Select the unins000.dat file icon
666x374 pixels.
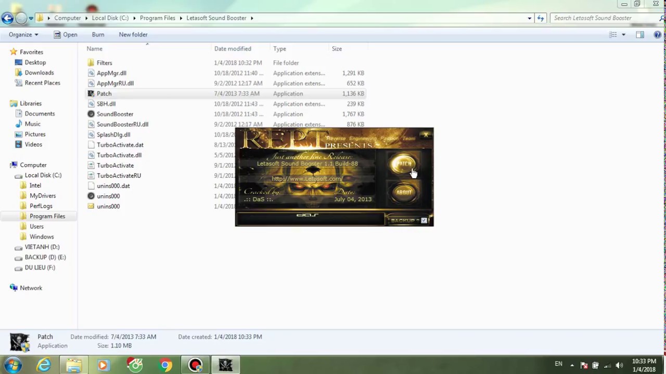(91, 186)
